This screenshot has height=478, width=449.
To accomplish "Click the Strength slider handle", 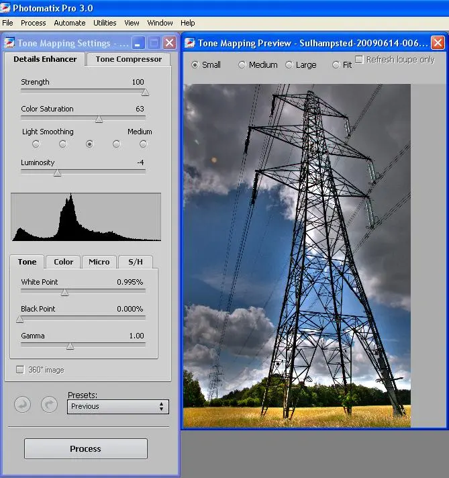I will (145, 92).
